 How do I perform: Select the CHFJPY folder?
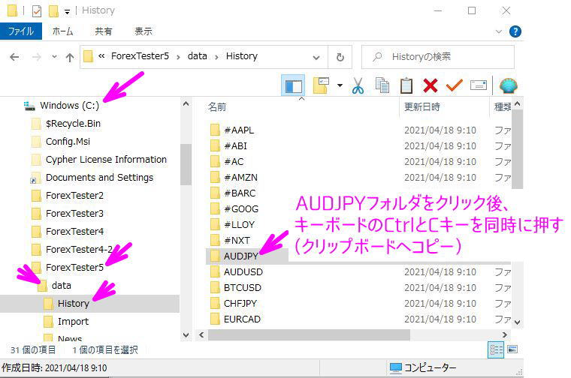pyautogui.click(x=240, y=304)
